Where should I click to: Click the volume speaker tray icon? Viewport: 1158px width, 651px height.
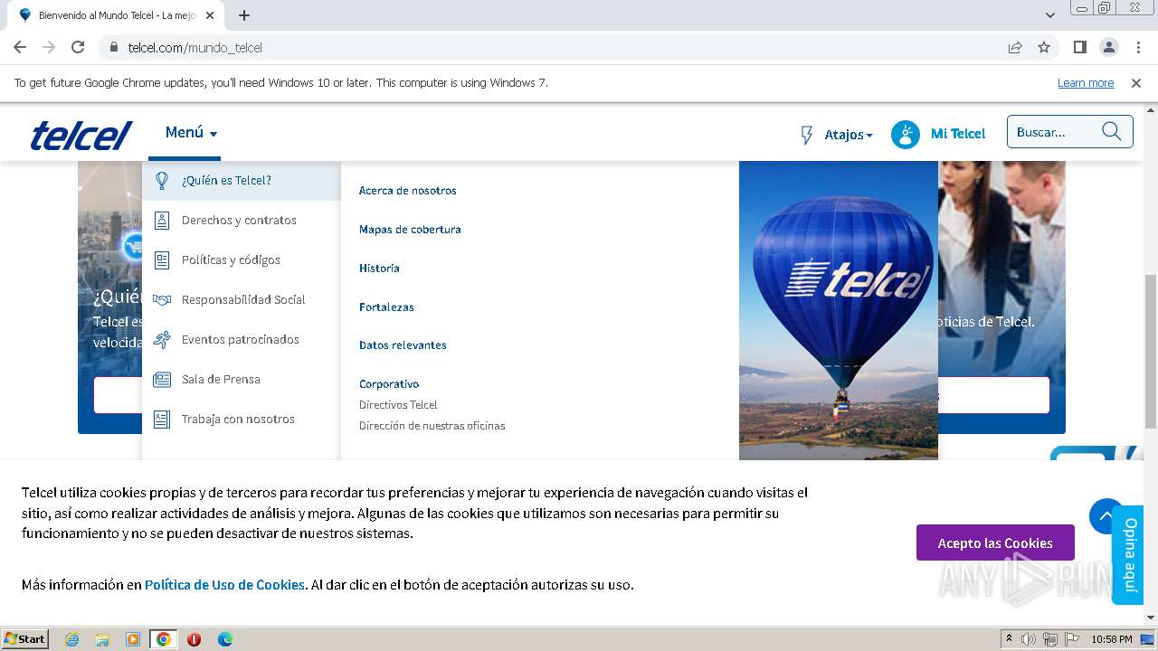click(1029, 639)
